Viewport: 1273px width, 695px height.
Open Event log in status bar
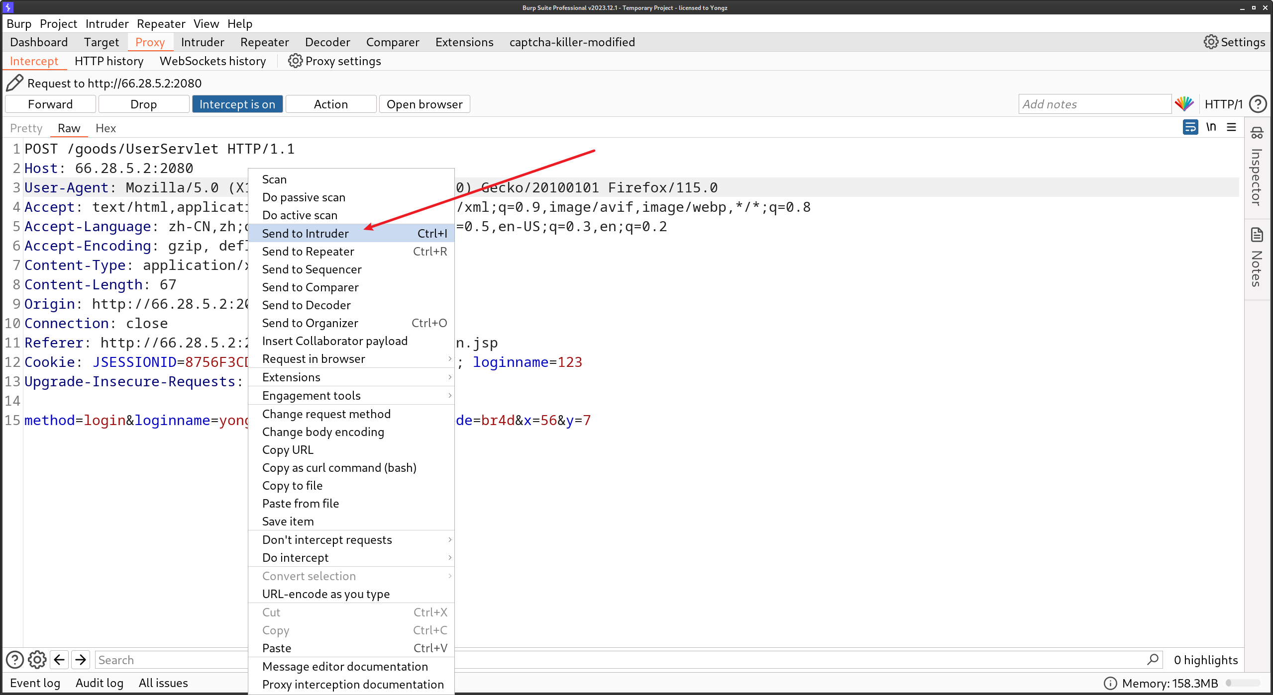point(35,683)
